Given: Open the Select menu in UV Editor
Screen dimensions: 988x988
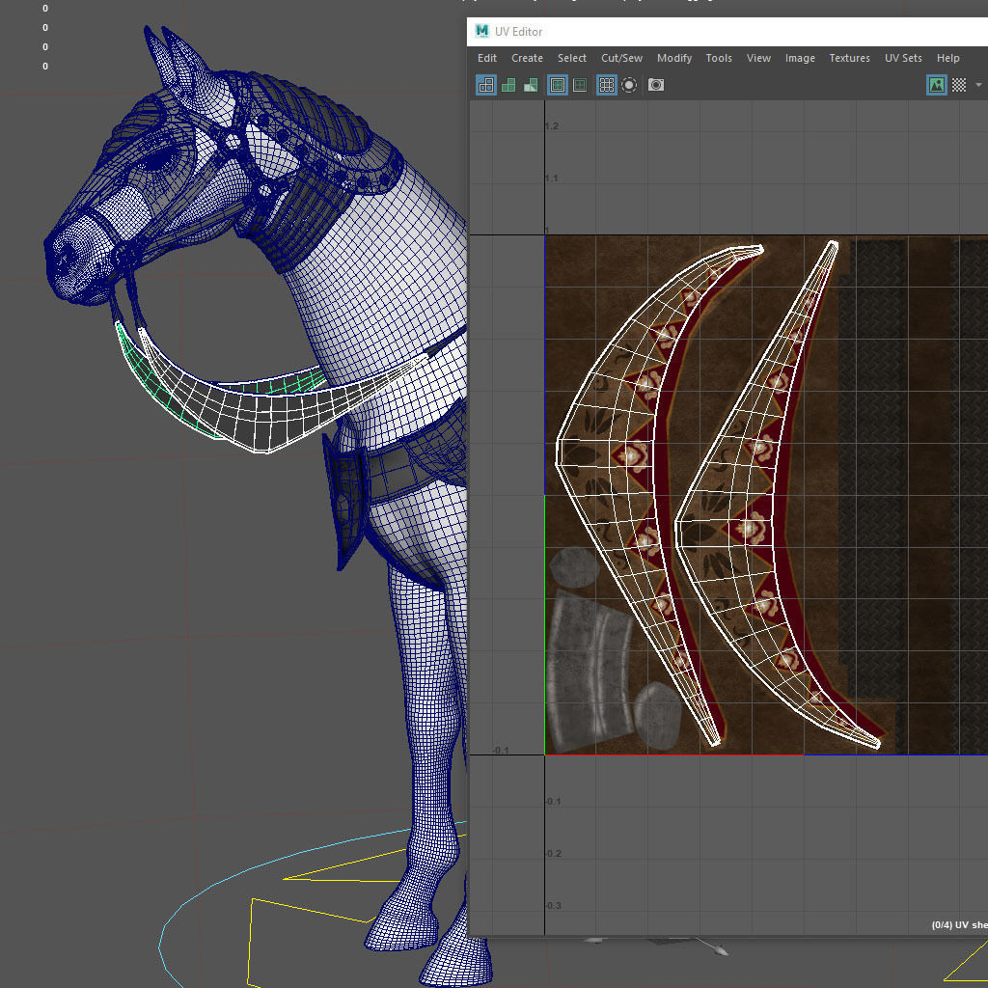Looking at the screenshot, I should [571, 58].
